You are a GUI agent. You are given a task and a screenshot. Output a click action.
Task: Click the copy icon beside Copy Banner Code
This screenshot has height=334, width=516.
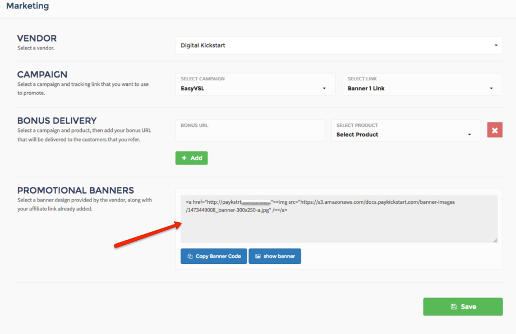(190, 257)
